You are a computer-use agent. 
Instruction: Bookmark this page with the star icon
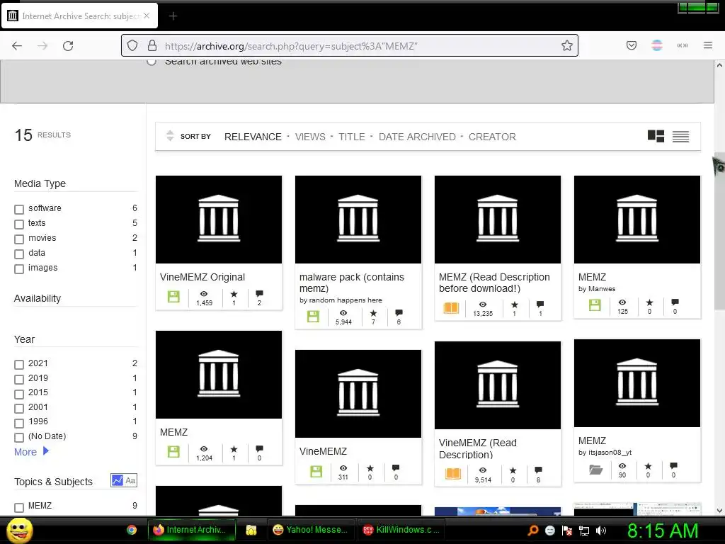(567, 45)
